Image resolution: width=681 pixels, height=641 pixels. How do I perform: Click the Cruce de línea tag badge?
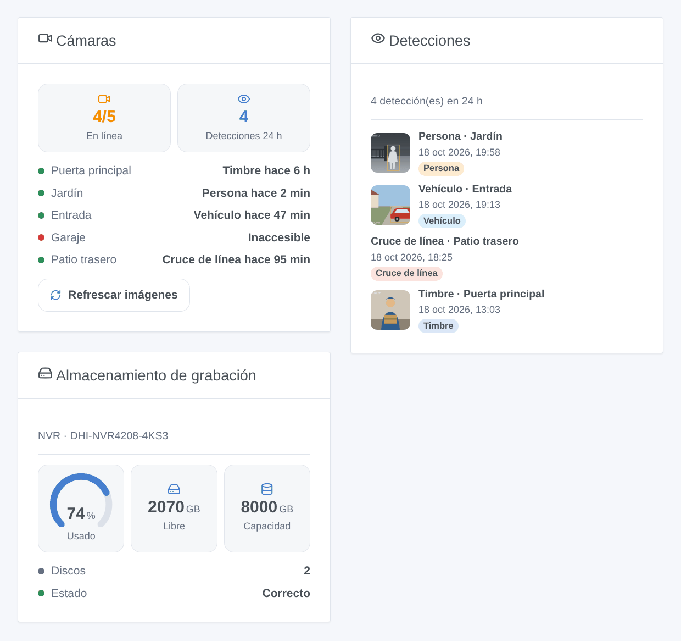[406, 273]
